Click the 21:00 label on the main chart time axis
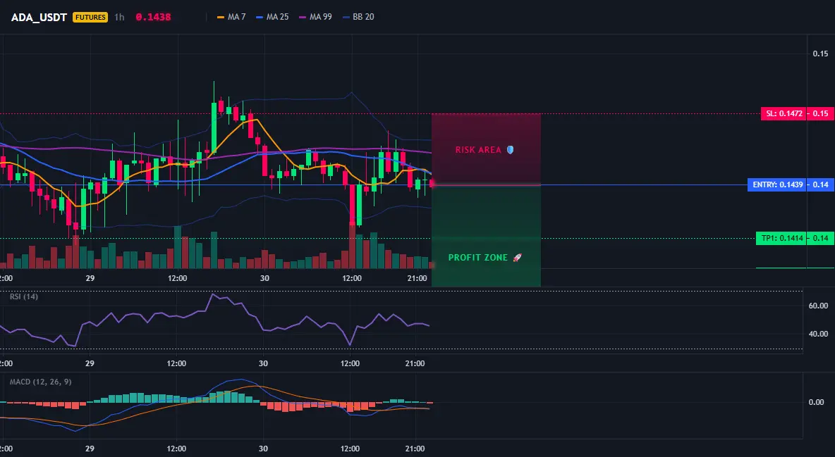The image size is (835, 457). pos(417,278)
